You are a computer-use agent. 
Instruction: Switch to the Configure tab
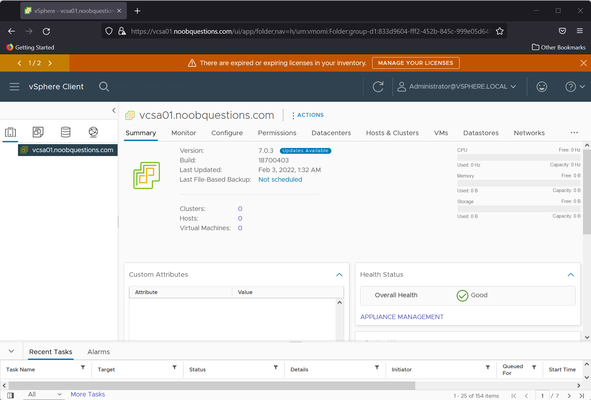click(x=227, y=133)
